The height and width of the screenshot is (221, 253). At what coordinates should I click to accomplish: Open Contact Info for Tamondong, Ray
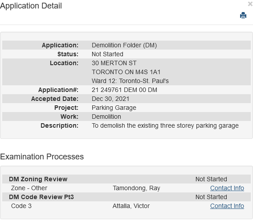227,188
